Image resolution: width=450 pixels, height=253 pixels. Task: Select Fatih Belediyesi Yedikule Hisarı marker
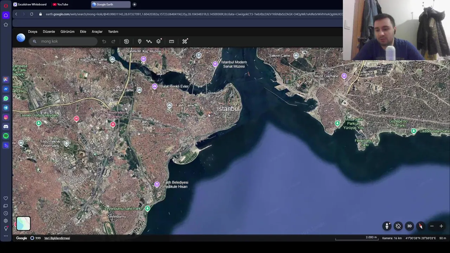pos(157,184)
